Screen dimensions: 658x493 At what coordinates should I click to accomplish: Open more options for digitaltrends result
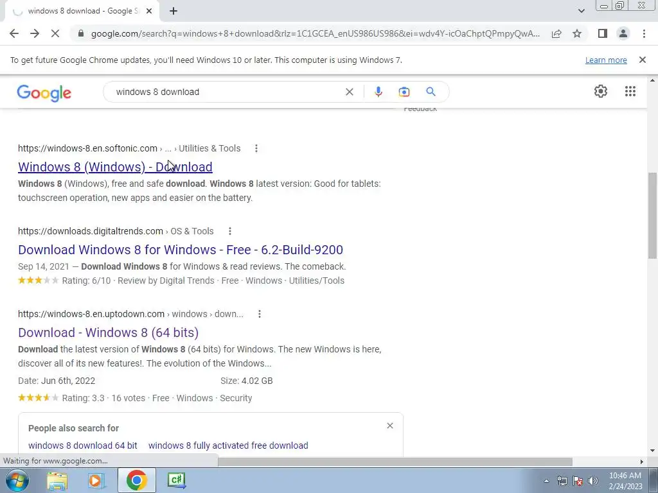point(229,231)
